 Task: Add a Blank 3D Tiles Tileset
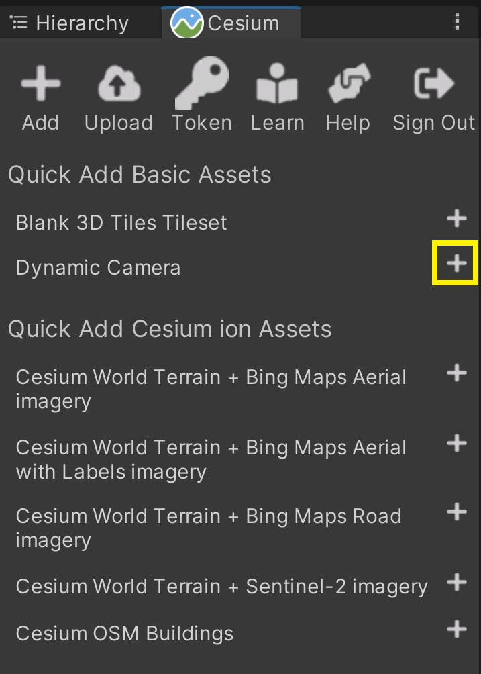(456, 218)
